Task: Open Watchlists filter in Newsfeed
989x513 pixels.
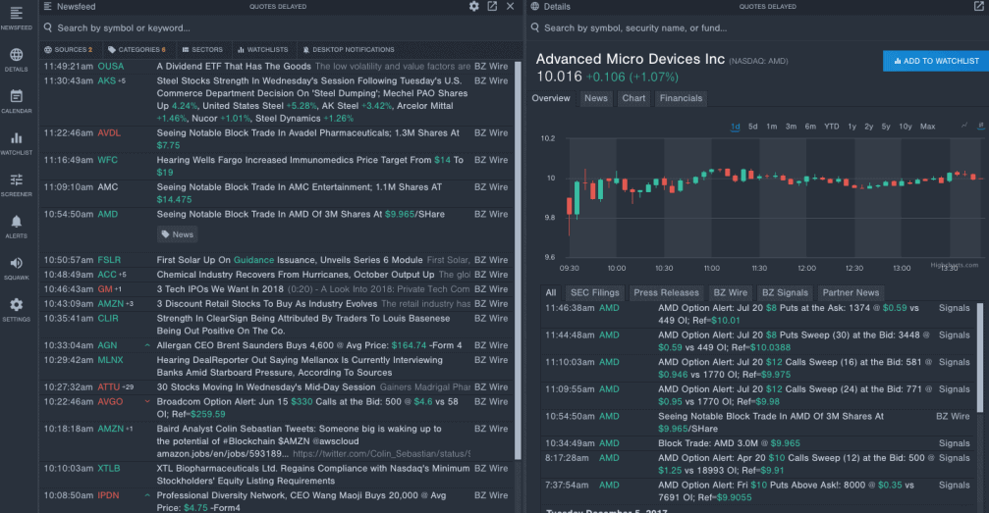Action: [x=262, y=49]
